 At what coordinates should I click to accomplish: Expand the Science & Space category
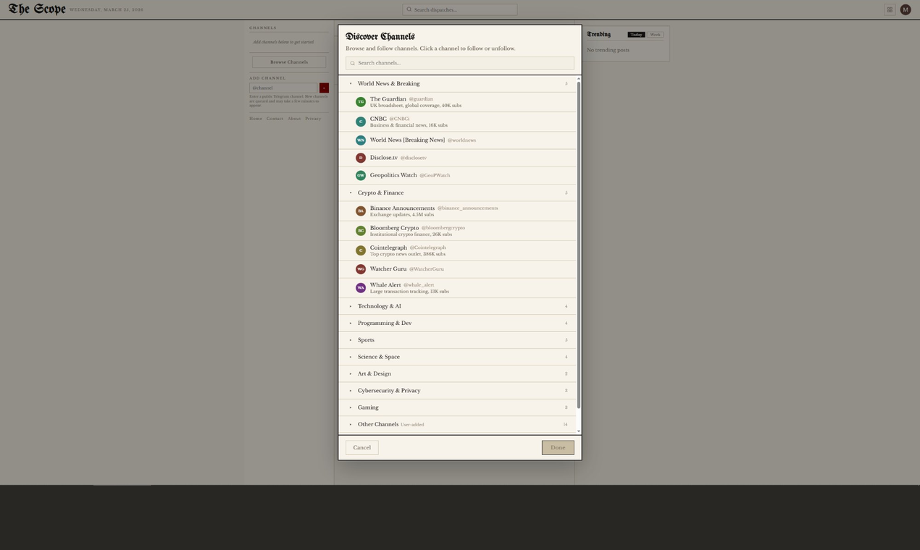[457, 357]
